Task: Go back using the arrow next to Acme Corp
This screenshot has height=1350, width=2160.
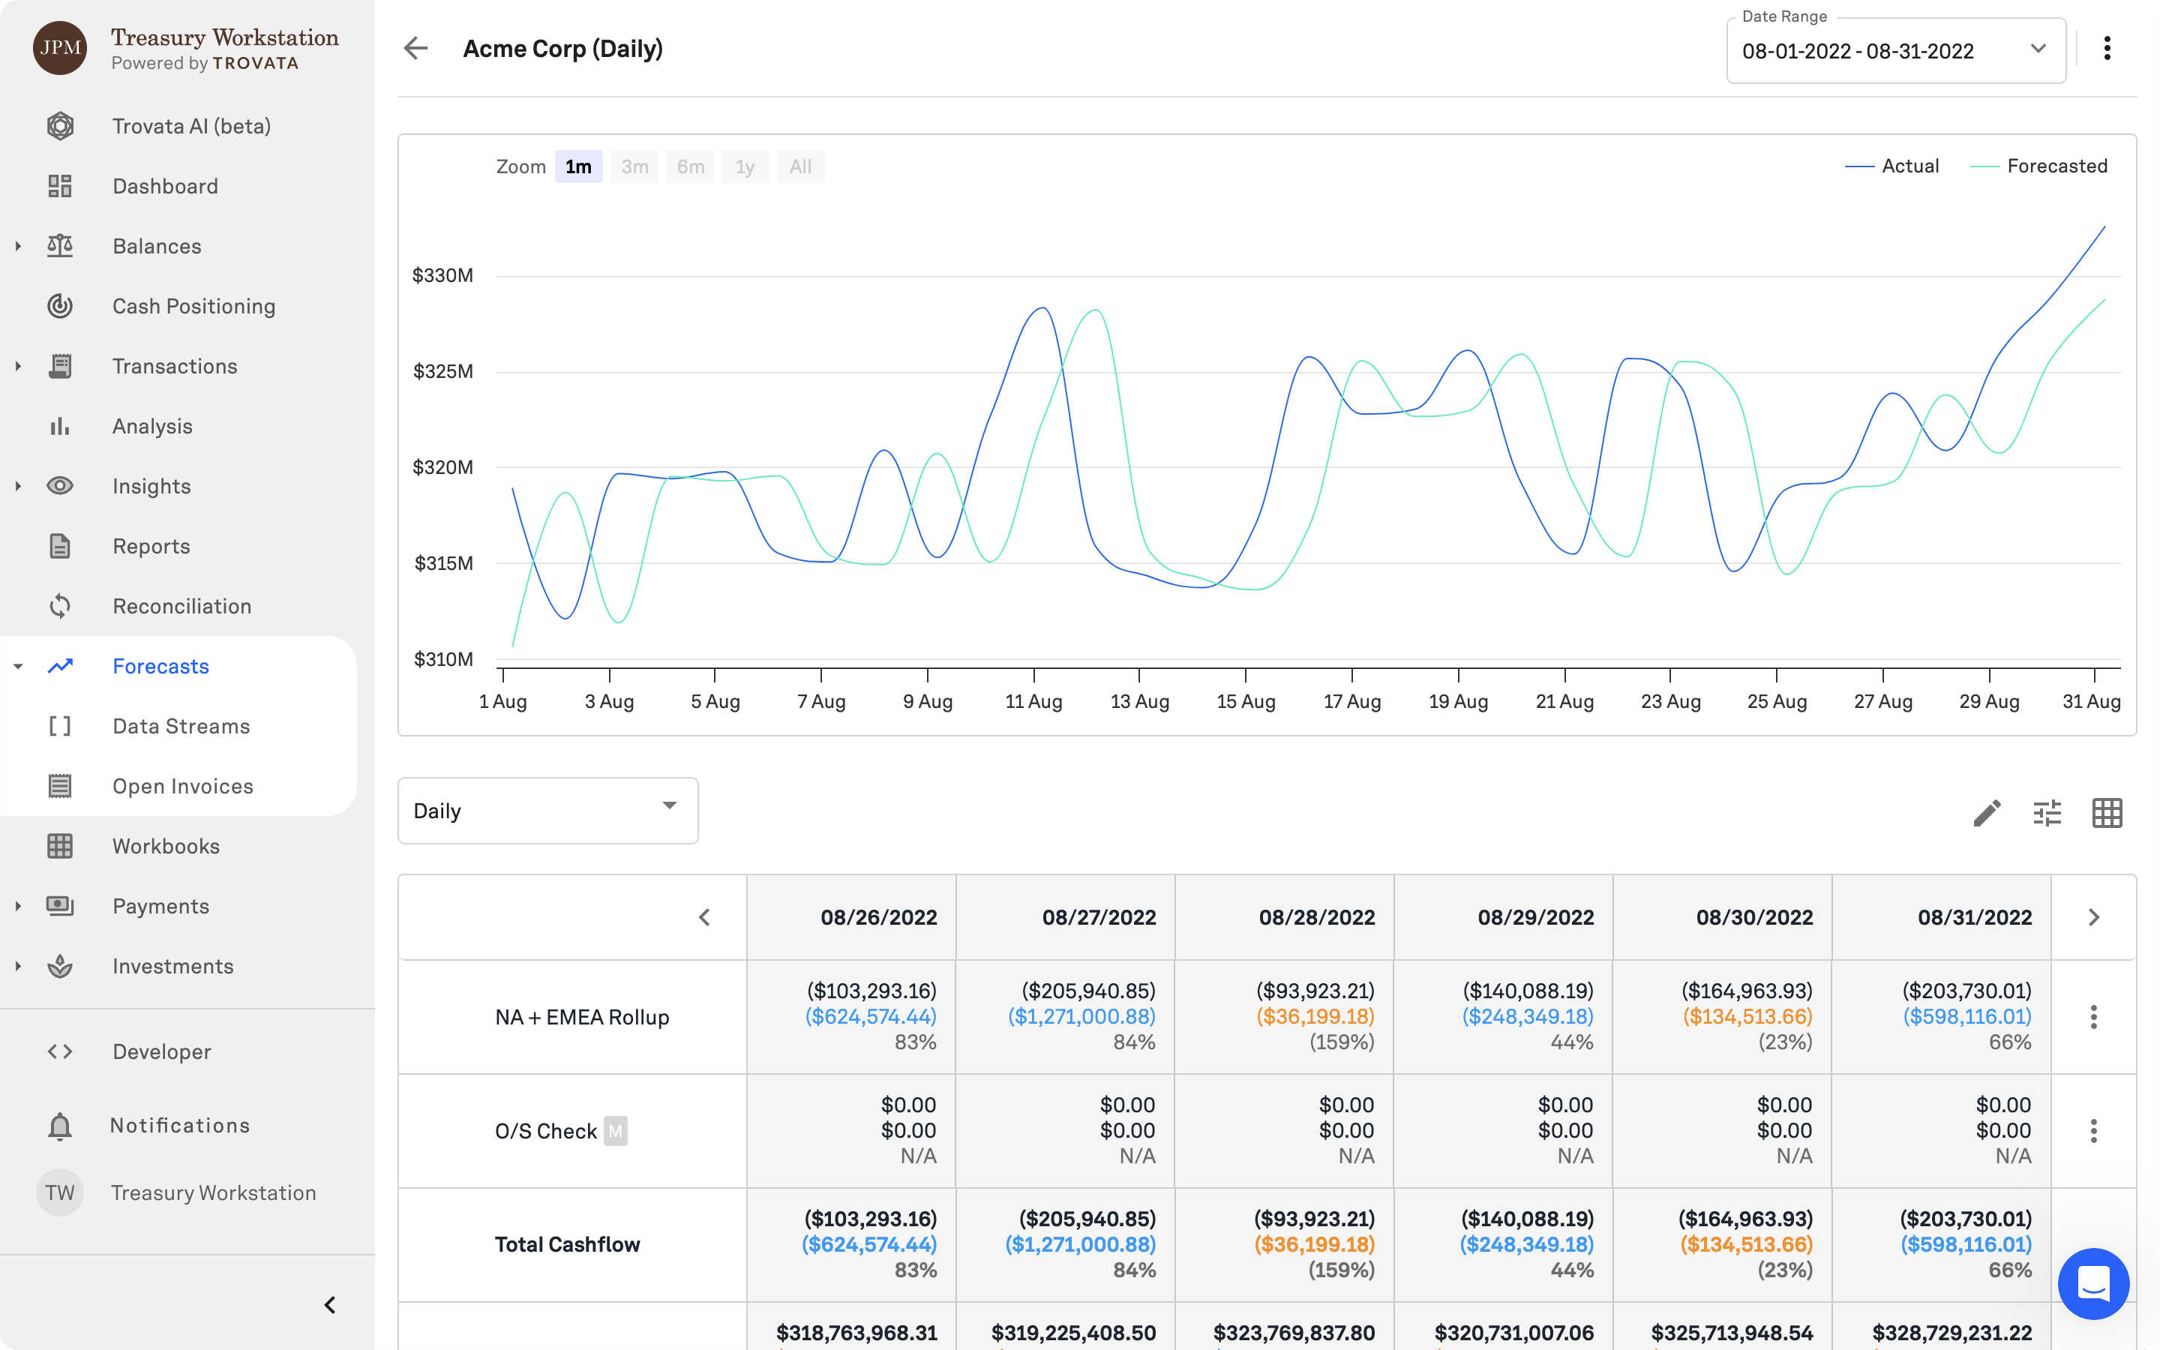Action: [416, 48]
